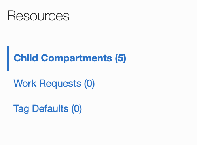Show the Work Requests view
This screenshot has width=197, height=145.
[54, 84]
